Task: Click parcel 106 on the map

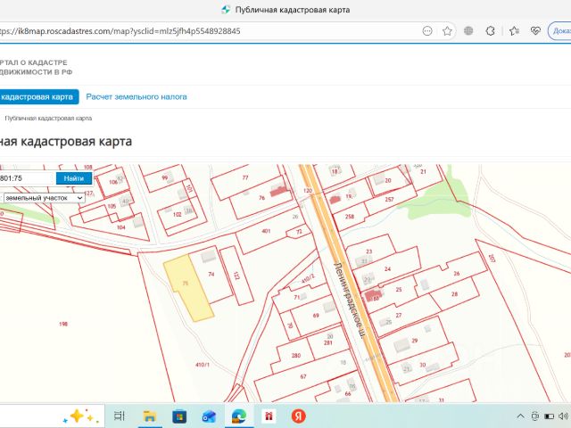Action: (x=113, y=182)
